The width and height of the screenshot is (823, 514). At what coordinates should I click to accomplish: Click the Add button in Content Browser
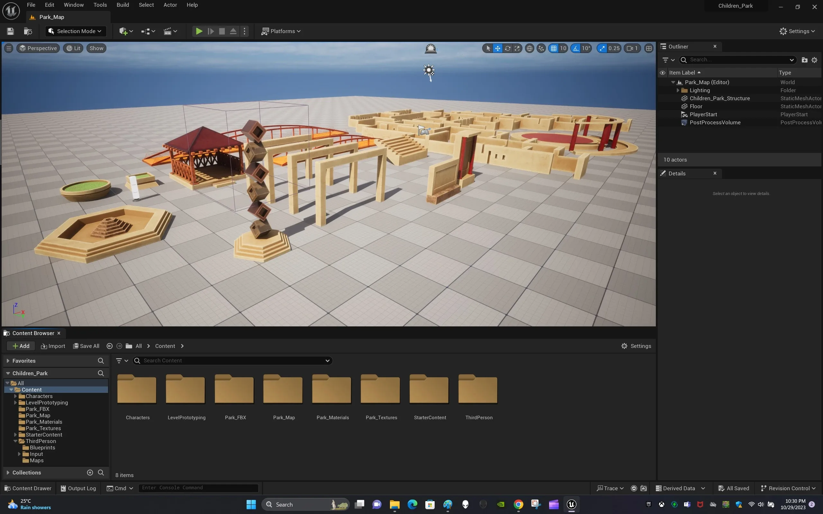pos(21,346)
